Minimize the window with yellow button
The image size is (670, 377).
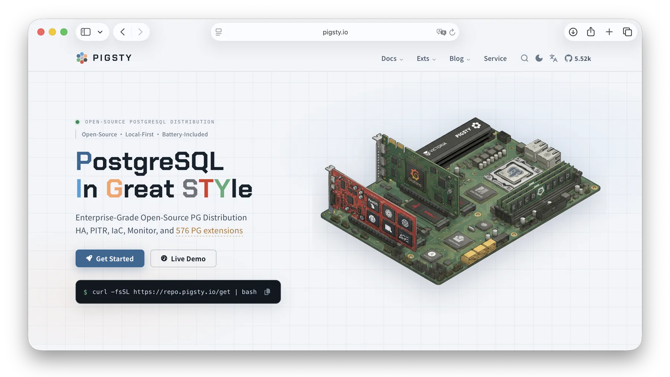tap(52, 32)
